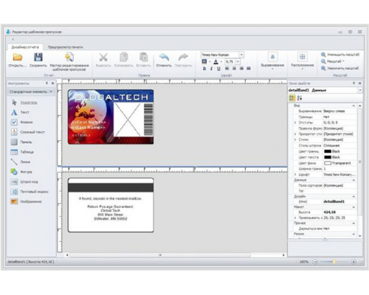This screenshot has width=369, height=295.
Task: Click the Вырезать scissors icon
Action: (103, 58)
